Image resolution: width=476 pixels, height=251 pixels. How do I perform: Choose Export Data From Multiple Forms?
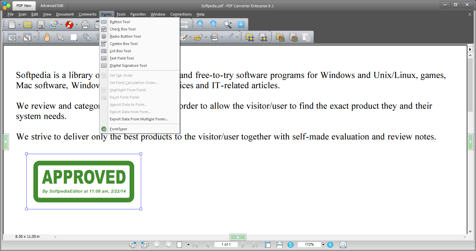pyautogui.click(x=139, y=119)
